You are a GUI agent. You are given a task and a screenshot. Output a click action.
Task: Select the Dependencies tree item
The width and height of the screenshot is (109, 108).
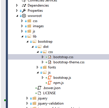point(38,5)
